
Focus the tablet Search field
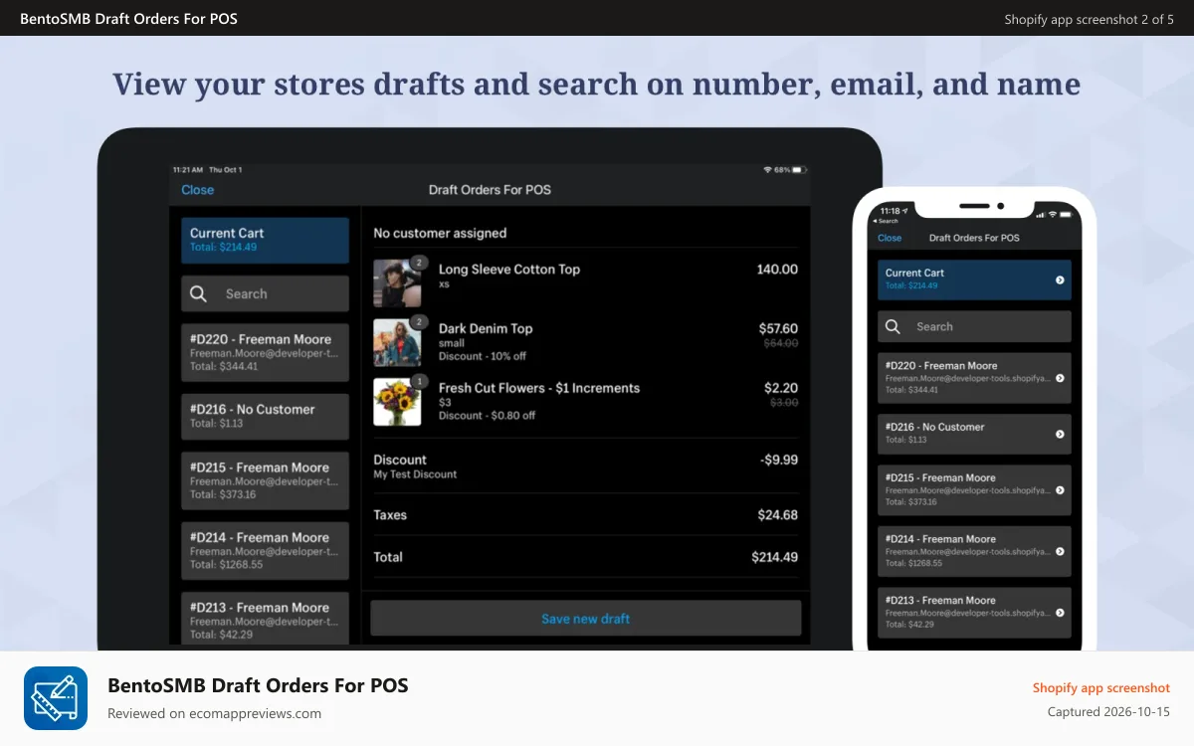click(x=265, y=293)
